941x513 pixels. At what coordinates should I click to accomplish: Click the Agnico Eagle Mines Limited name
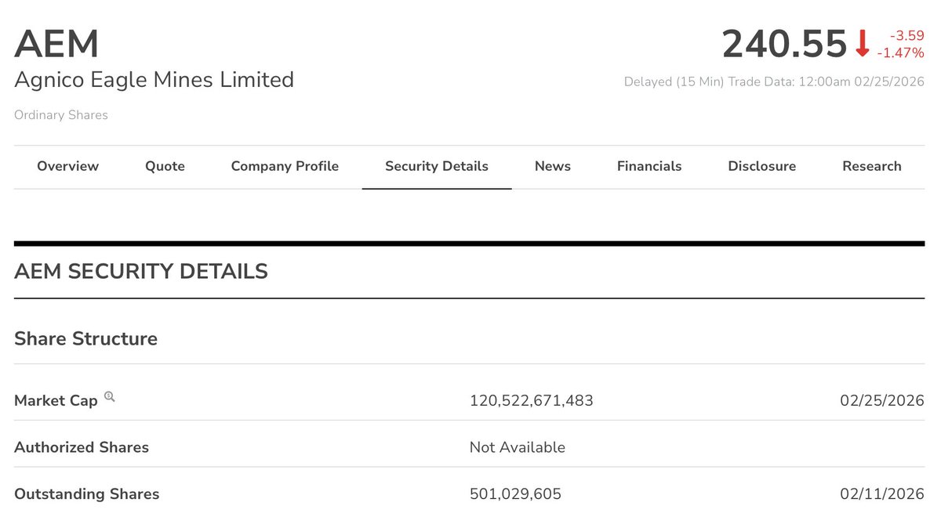pyautogui.click(x=154, y=80)
